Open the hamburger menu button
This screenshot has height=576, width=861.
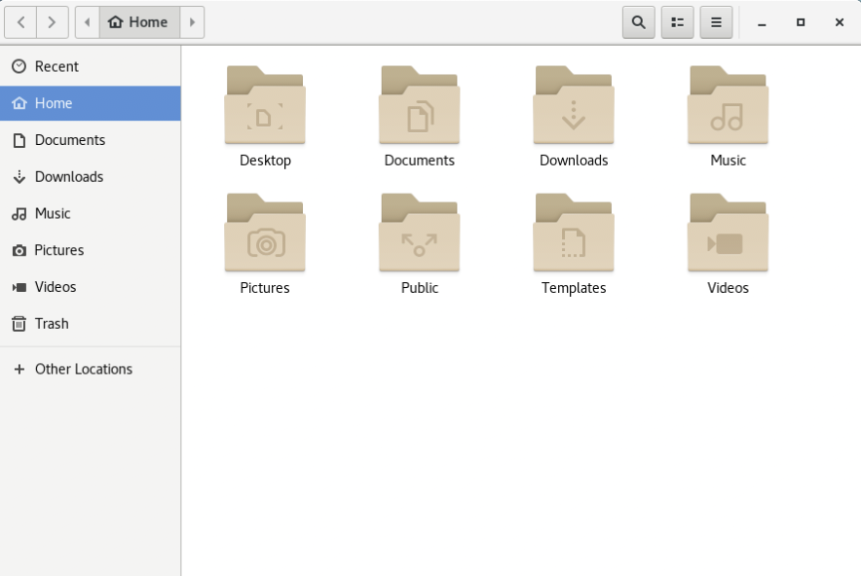point(716,22)
